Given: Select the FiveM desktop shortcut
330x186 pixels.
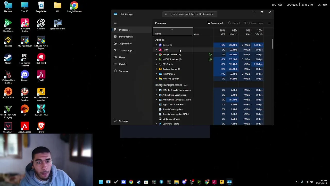Looking at the screenshot, I should click(41, 76).
